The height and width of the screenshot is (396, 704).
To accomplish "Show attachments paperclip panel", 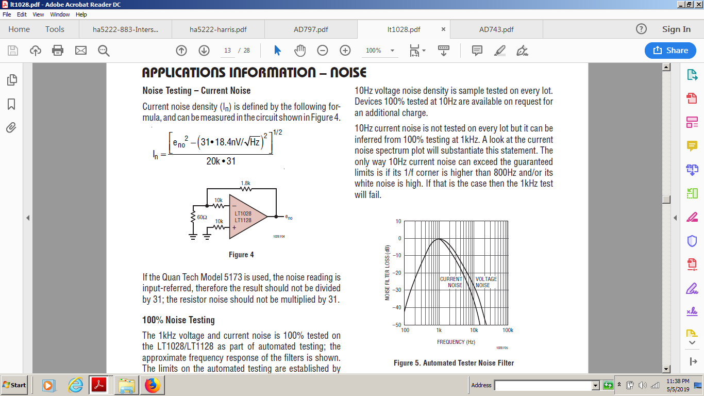I will tap(11, 128).
